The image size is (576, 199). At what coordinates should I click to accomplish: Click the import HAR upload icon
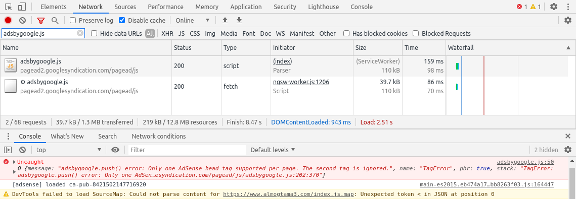(x=225, y=21)
